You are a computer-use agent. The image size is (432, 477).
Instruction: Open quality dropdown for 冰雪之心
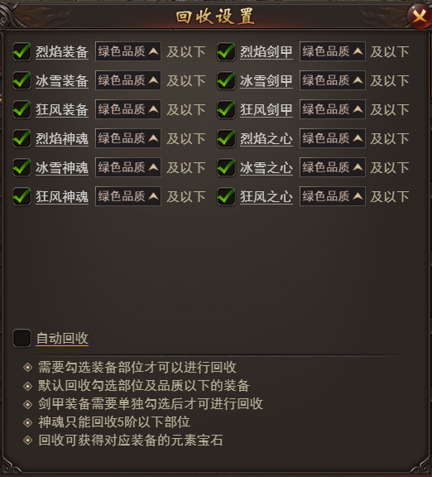pos(333,167)
